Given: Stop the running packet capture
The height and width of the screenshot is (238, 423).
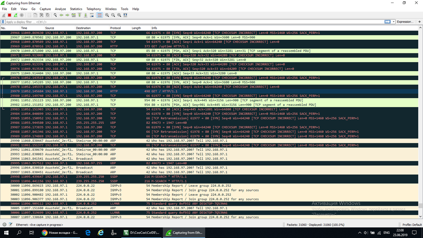Looking at the screenshot, I should click(x=9, y=15).
